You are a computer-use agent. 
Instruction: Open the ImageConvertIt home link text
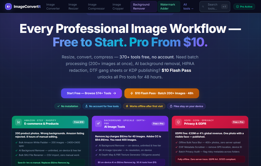point(27,7)
